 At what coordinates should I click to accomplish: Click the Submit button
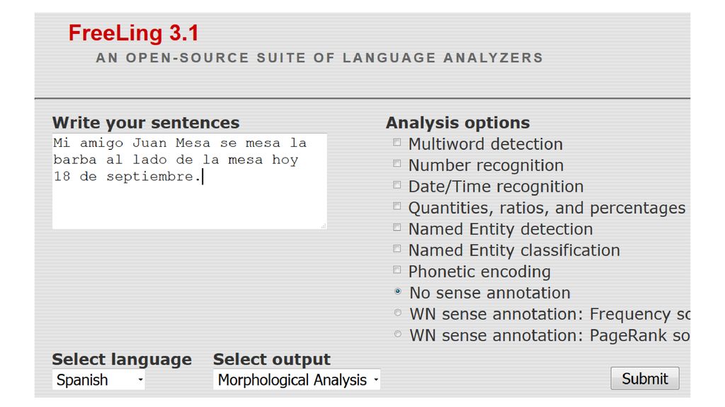coord(645,379)
